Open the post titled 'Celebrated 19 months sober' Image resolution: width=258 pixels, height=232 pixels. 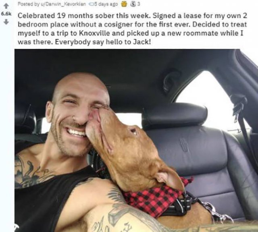pyautogui.click(x=133, y=29)
